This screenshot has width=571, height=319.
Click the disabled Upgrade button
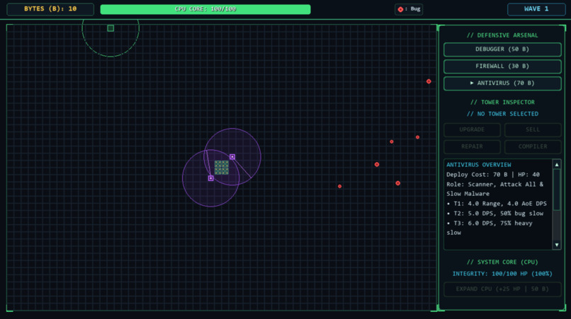click(x=472, y=129)
